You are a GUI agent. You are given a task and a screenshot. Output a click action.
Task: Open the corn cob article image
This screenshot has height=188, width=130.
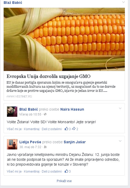(x=64, y=39)
